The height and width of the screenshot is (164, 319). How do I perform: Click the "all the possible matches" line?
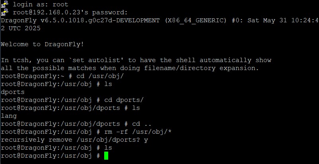130,68
